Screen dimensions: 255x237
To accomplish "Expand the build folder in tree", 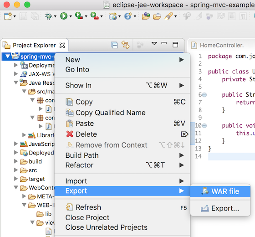I will (x=16, y=161).
